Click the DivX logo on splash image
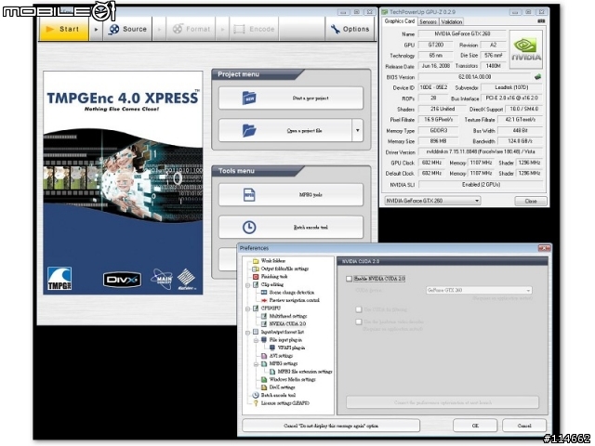This screenshot has width=595, height=446. pyautogui.click(x=122, y=280)
